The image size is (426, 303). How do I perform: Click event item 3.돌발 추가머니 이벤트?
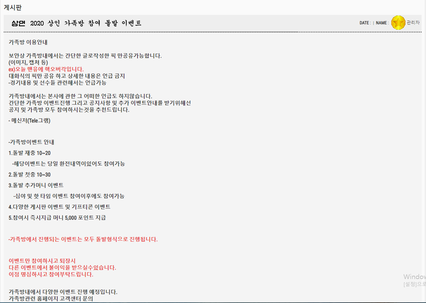point(36,185)
